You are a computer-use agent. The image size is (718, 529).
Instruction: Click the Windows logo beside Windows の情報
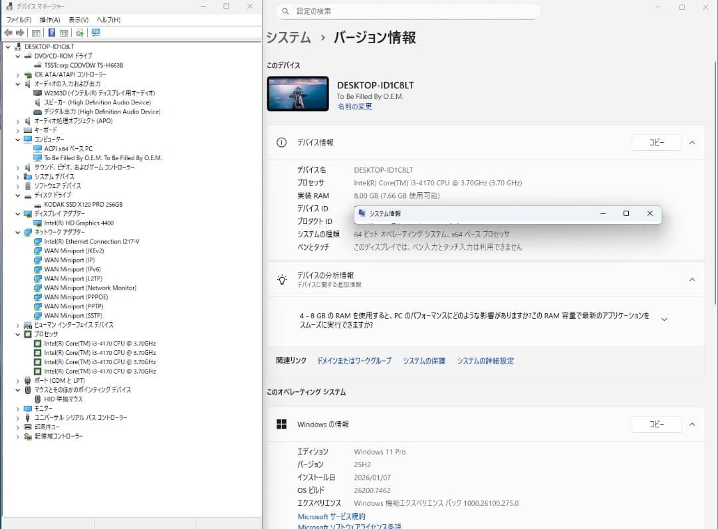pos(282,424)
